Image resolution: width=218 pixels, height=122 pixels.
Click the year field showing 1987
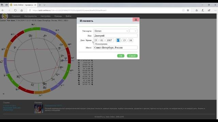[110, 40]
